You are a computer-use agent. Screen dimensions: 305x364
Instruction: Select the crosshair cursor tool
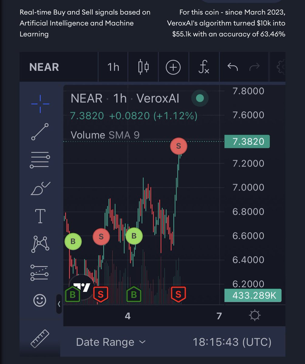point(40,104)
